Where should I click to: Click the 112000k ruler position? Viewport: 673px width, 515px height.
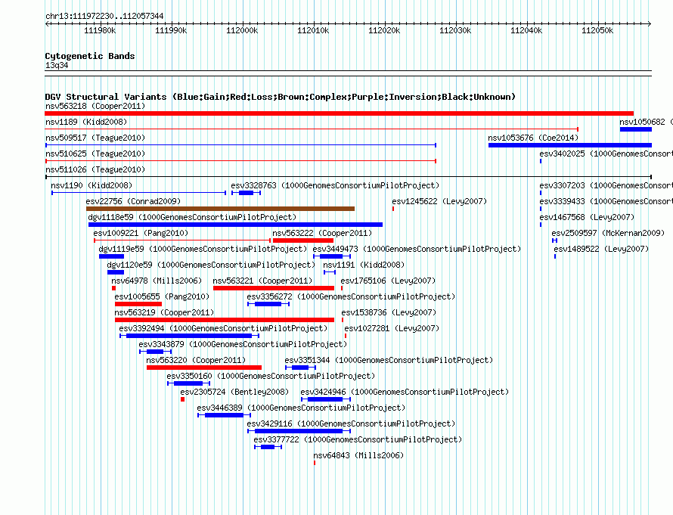pyautogui.click(x=242, y=30)
